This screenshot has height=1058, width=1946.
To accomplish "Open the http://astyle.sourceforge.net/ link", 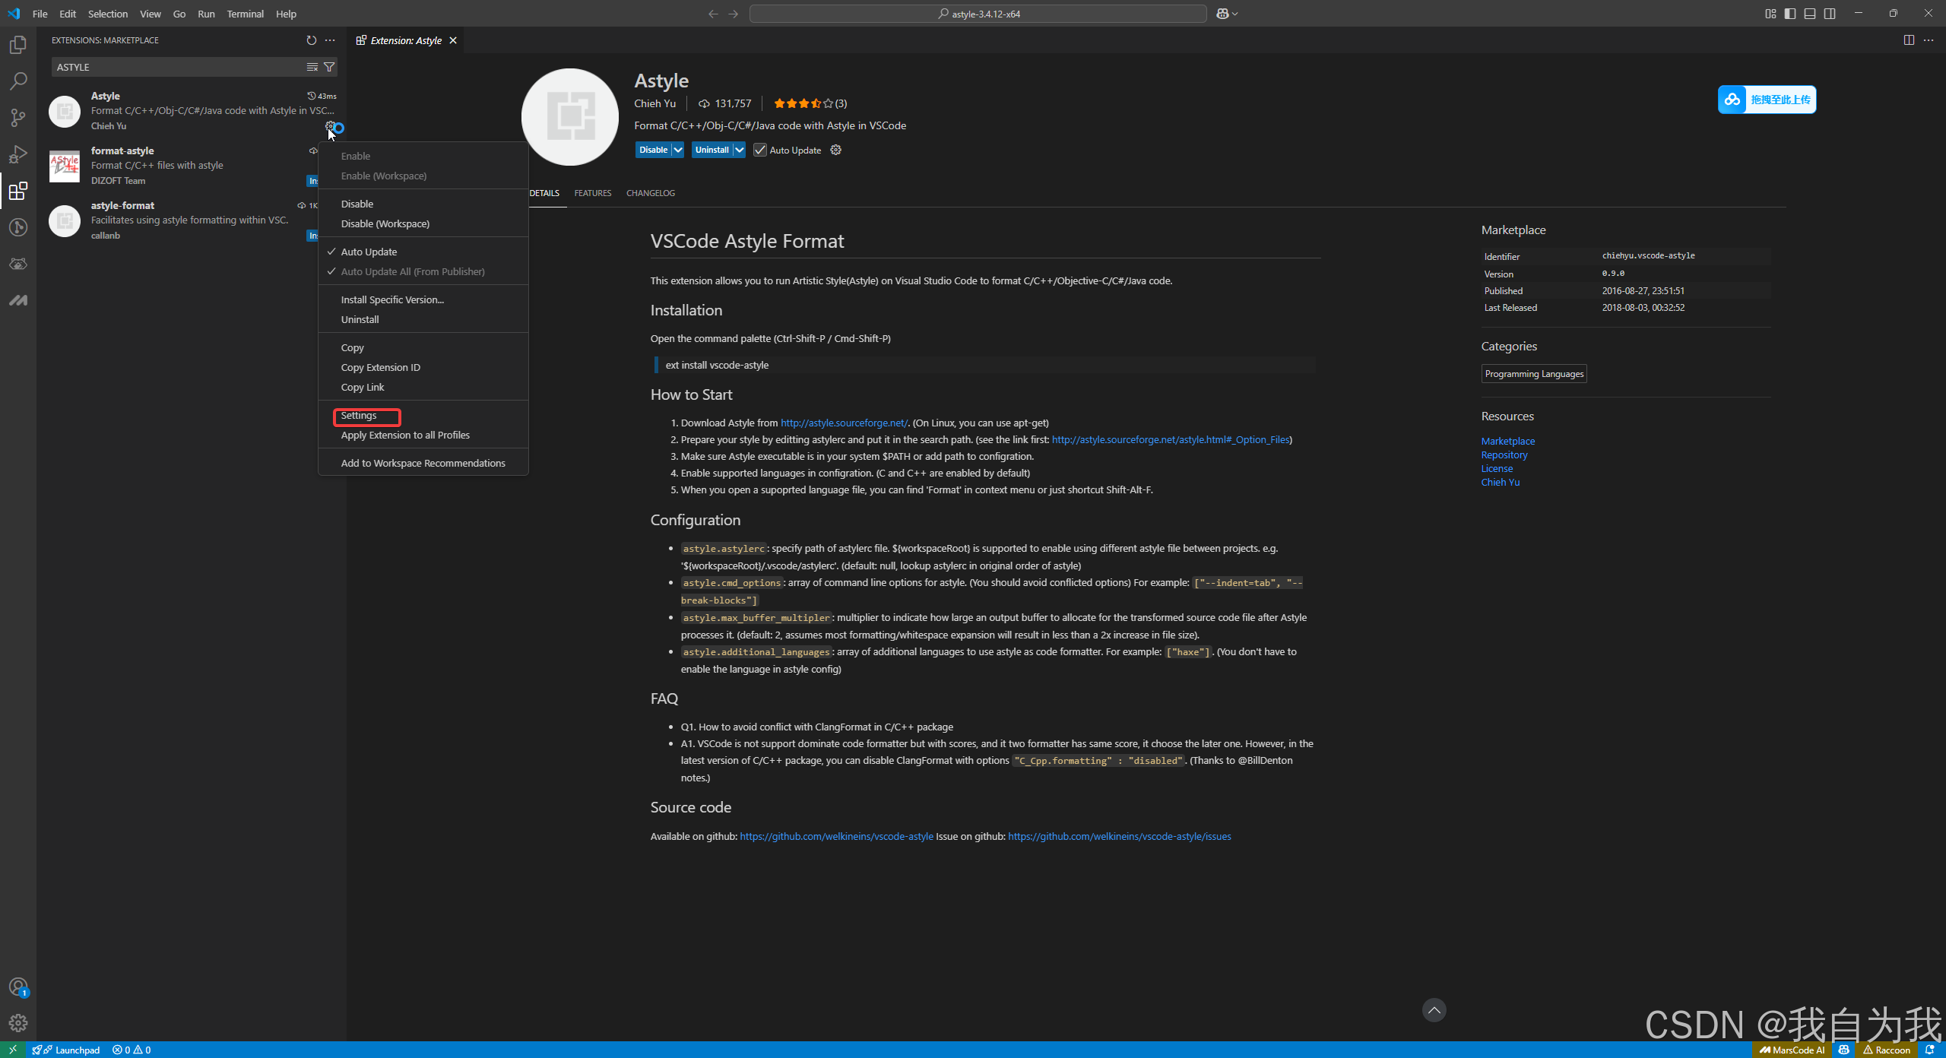I will (843, 423).
